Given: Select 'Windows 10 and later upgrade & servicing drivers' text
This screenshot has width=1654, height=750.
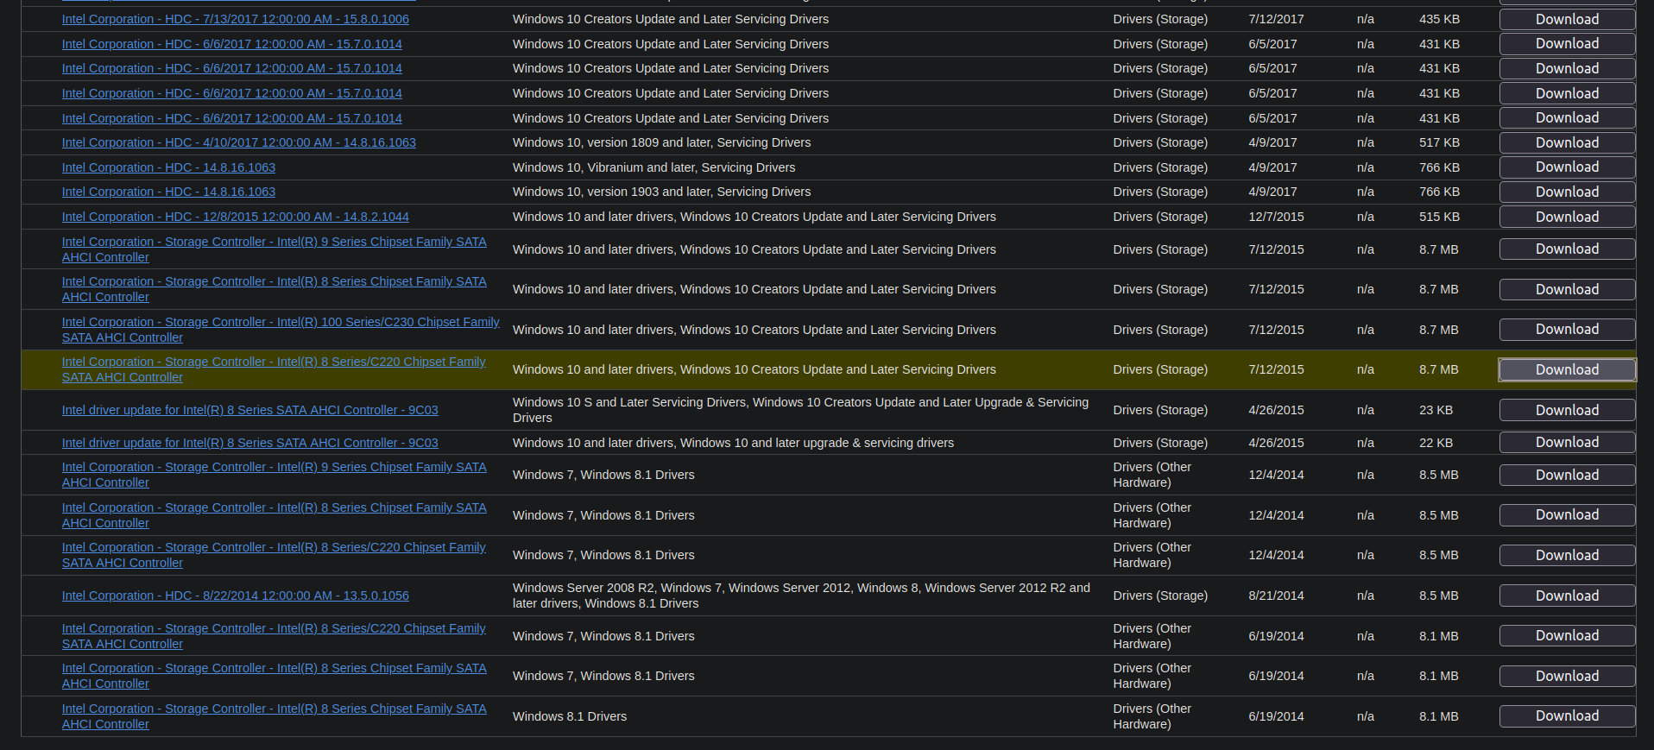Looking at the screenshot, I should point(733,443).
